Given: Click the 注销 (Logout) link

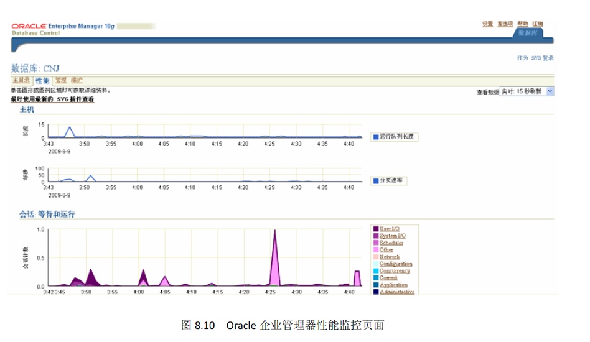Looking at the screenshot, I should pos(538,24).
